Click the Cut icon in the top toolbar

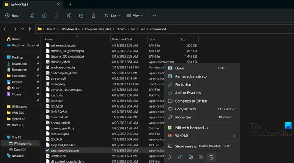coord(32,16)
